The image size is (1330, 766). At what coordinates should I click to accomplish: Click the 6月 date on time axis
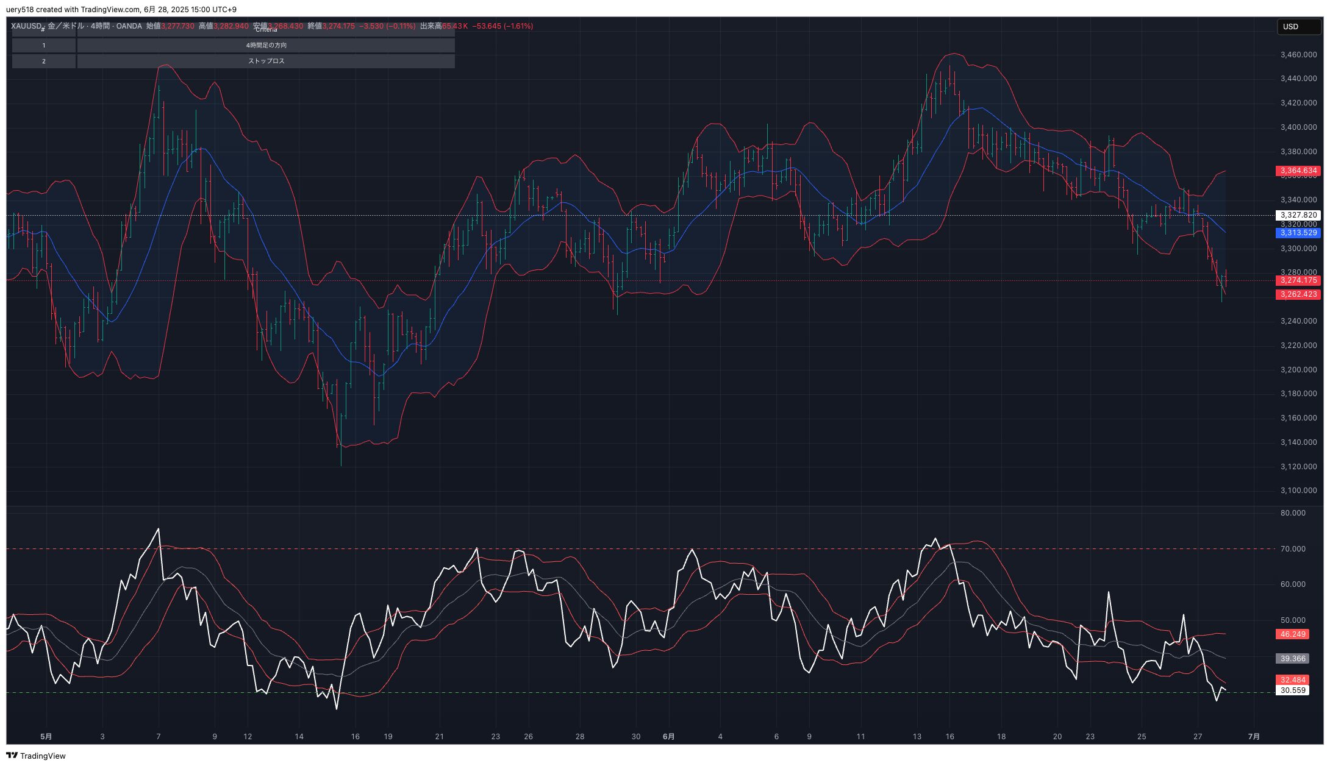668,737
